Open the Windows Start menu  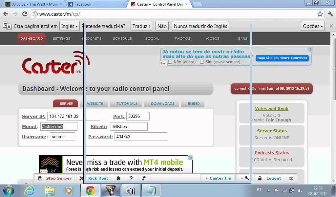tap(9, 190)
